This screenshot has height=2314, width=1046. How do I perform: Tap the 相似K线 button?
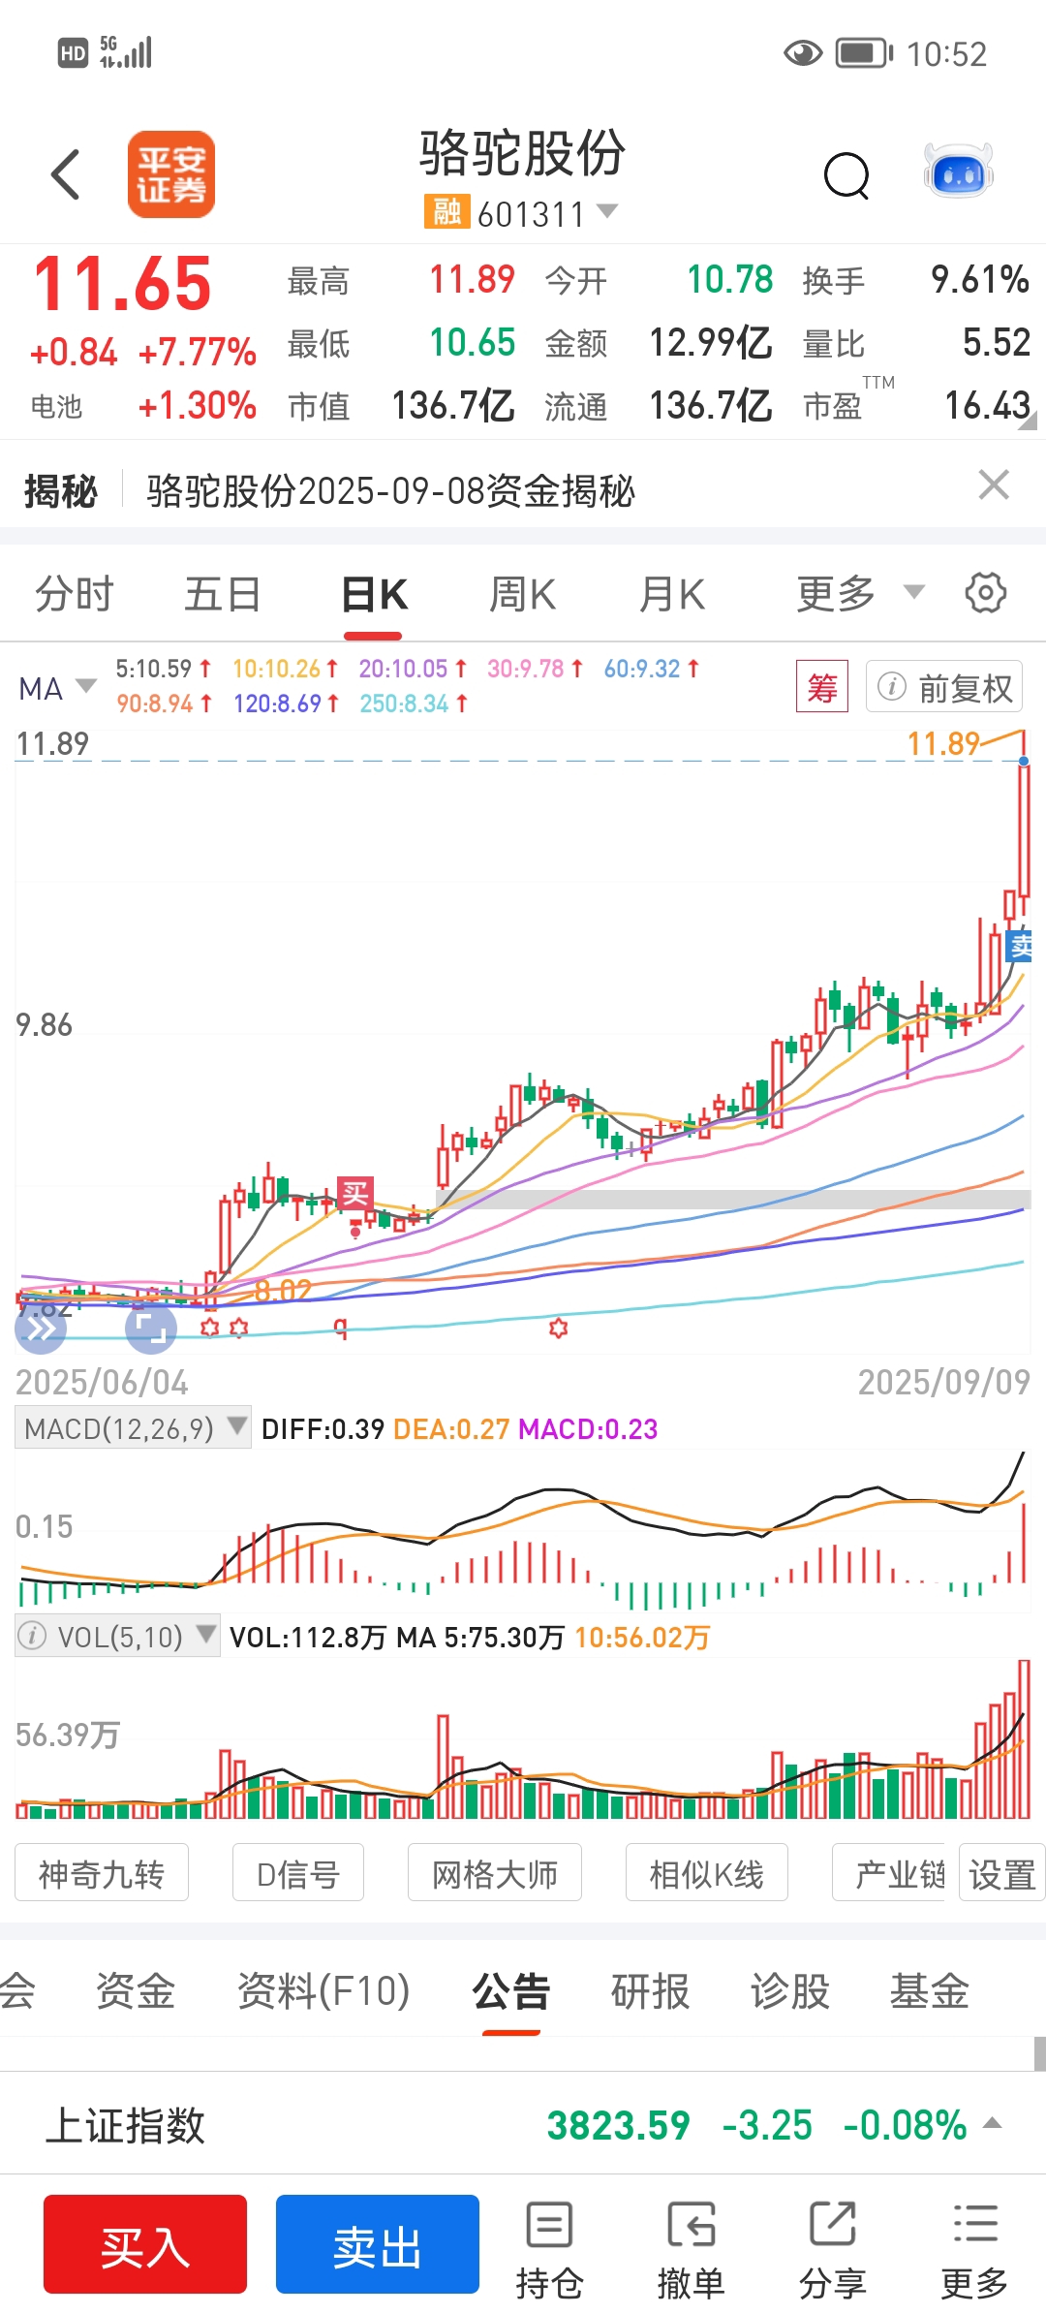(x=707, y=1874)
